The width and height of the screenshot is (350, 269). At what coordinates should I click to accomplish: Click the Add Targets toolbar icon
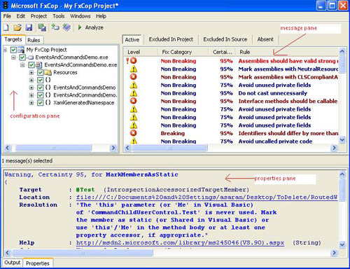point(55,27)
